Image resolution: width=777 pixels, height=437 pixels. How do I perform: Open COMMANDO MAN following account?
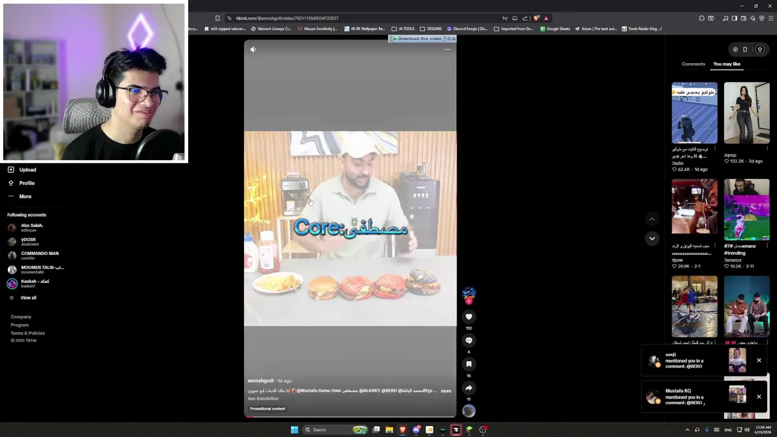(x=33, y=256)
